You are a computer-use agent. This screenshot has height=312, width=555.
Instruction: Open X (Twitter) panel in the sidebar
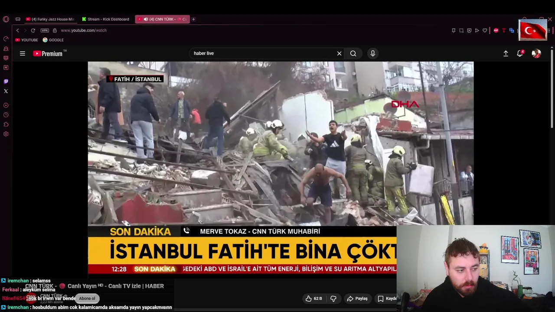6,91
